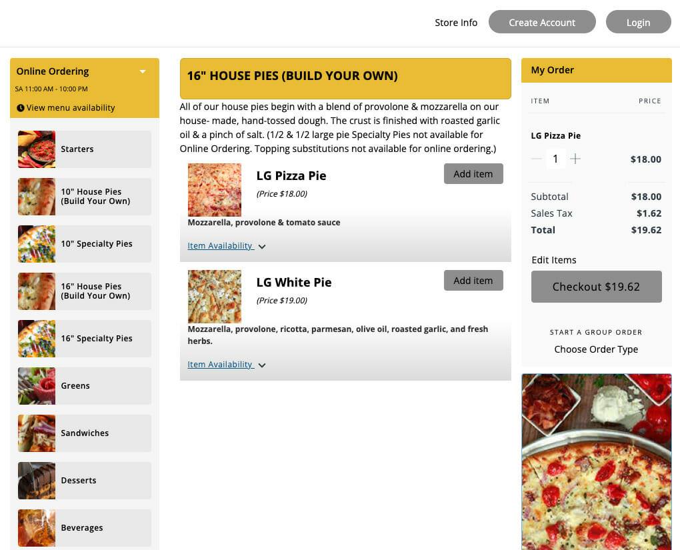Click the Greens category image

point(36,385)
